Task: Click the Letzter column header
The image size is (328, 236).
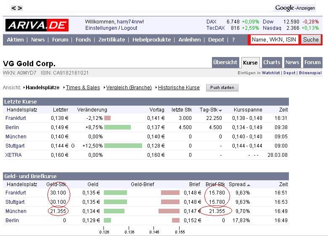Action: (x=61, y=110)
